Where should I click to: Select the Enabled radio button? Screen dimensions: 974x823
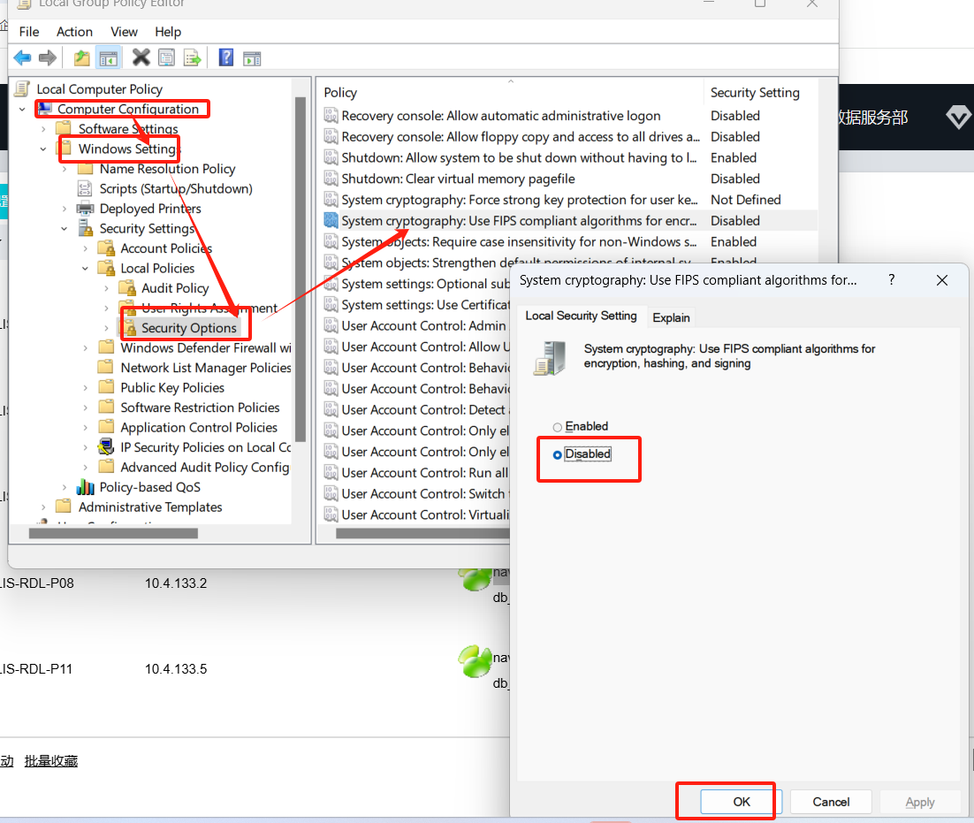[x=557, y=427]
